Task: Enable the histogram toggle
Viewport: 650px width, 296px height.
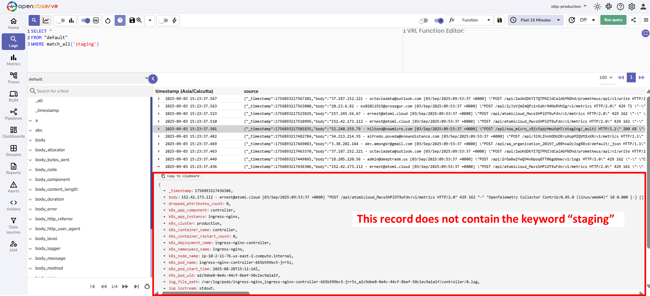Action: (60, 20)
